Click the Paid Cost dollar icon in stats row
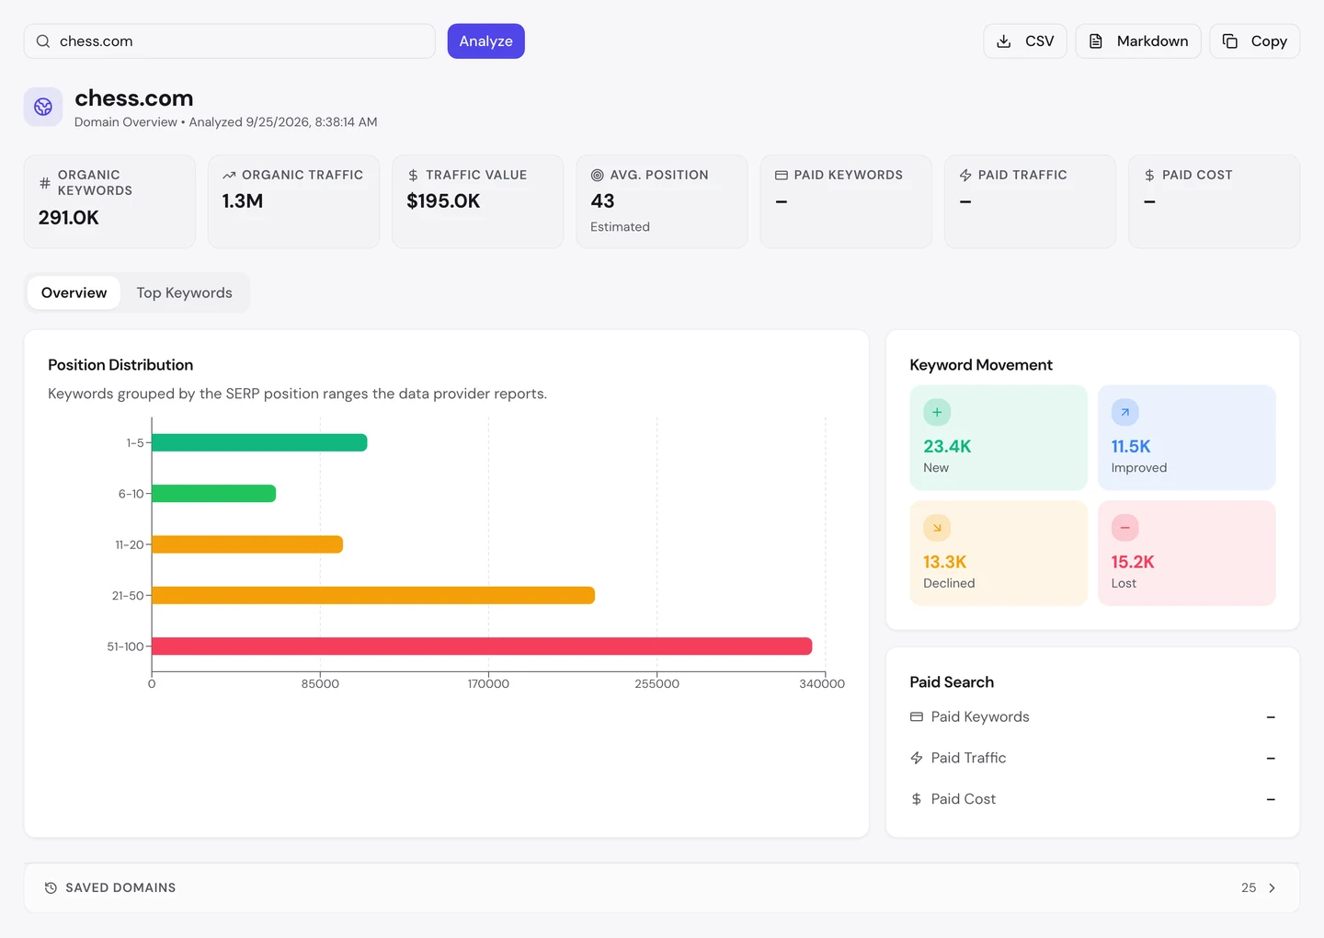 [x=1149, y=175]
